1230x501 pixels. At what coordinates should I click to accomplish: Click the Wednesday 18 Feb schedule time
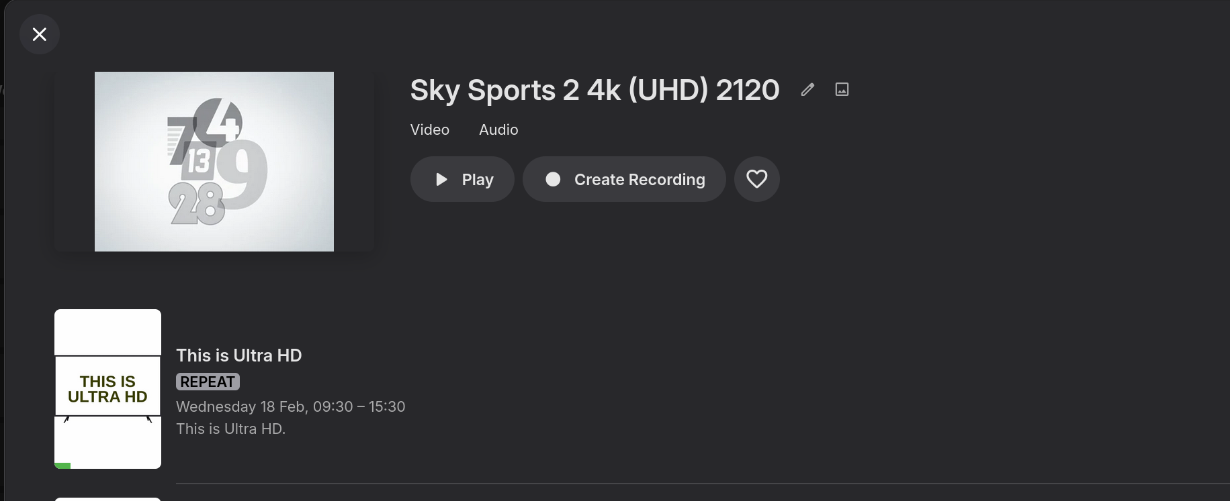(x=290, y=407)
